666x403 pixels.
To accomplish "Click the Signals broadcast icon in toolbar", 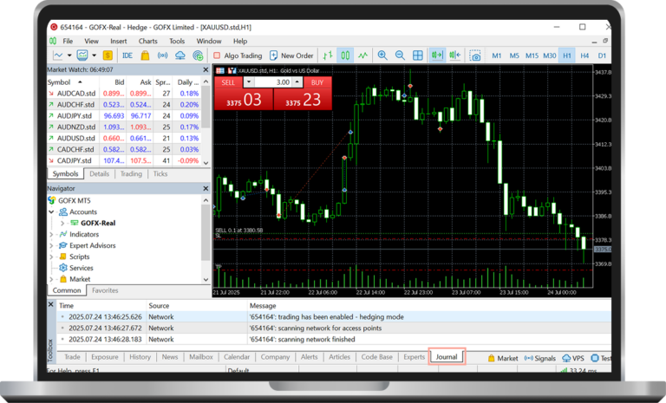I will coord(162,55).
